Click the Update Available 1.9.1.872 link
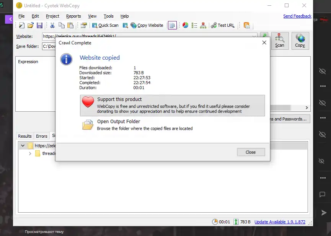331x236 pixels. [x=280, y=222]
